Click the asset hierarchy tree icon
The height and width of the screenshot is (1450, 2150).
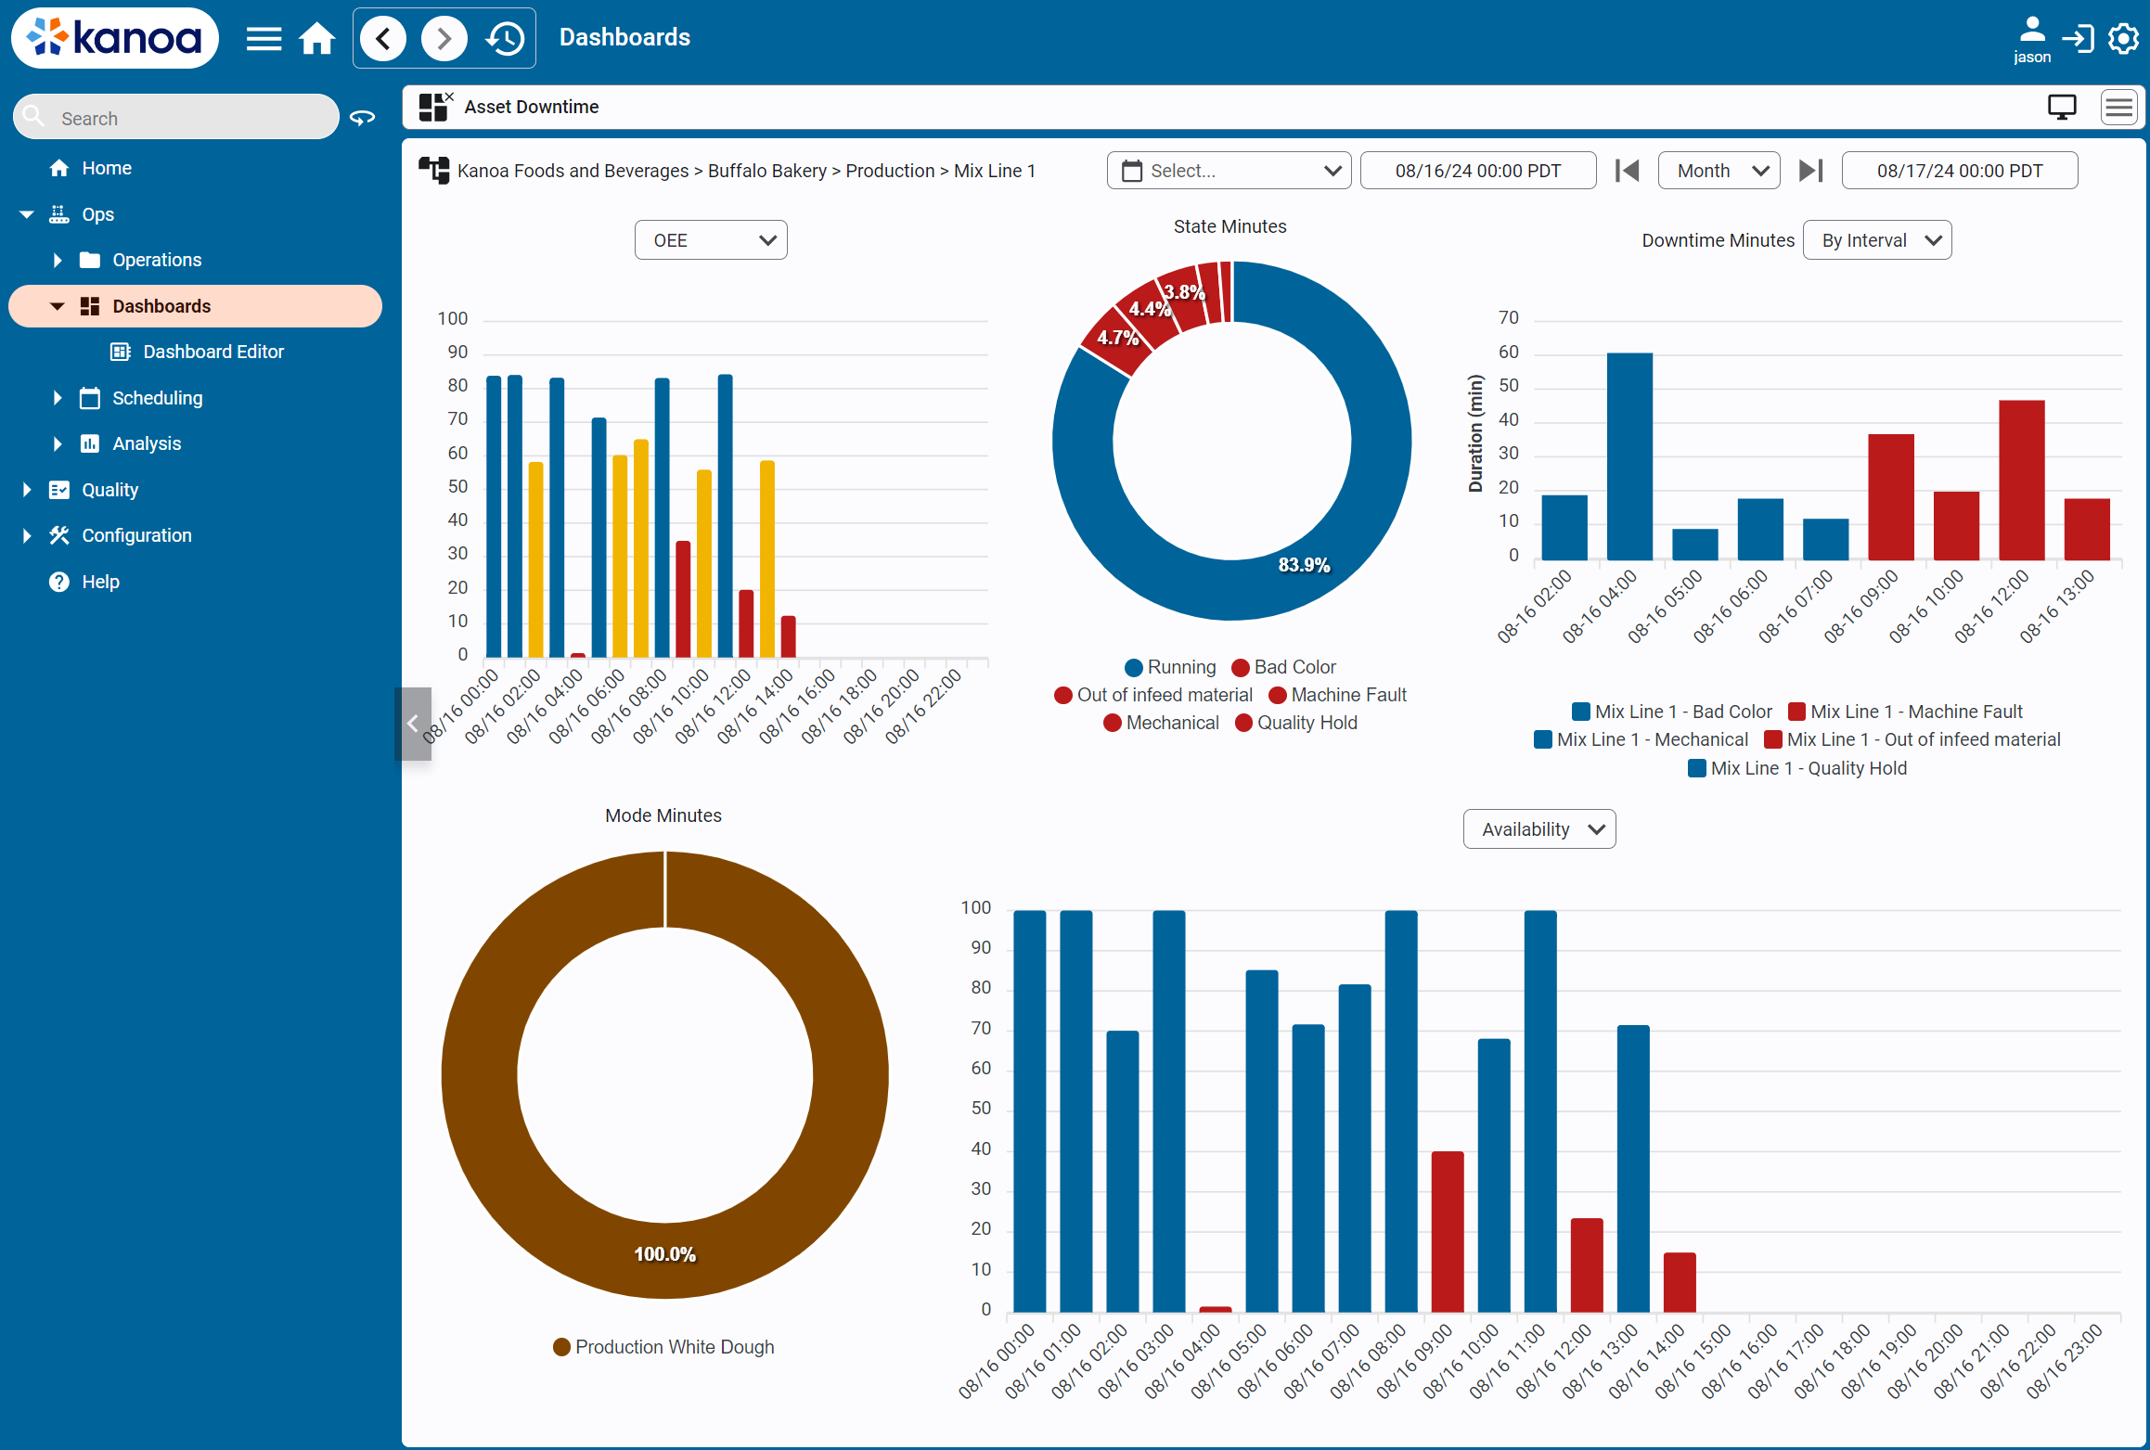(x=433, y=171)
